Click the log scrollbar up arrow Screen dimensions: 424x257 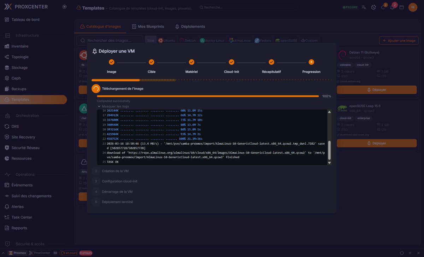coord(329,112)
